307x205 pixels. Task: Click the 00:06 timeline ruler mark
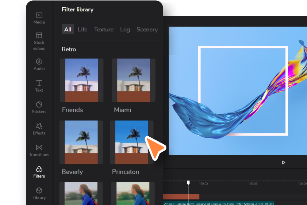pos(254,184)
